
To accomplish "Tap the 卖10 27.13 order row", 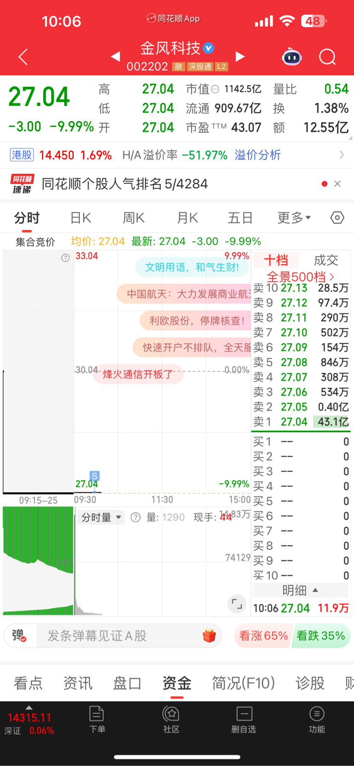I will [301, 288].
